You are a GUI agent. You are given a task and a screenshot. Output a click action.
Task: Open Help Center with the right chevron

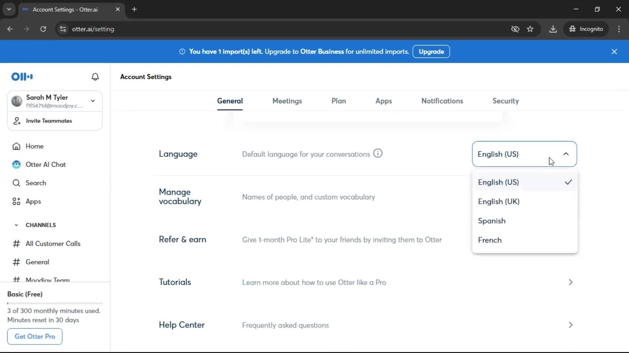(x=571, y=325)
